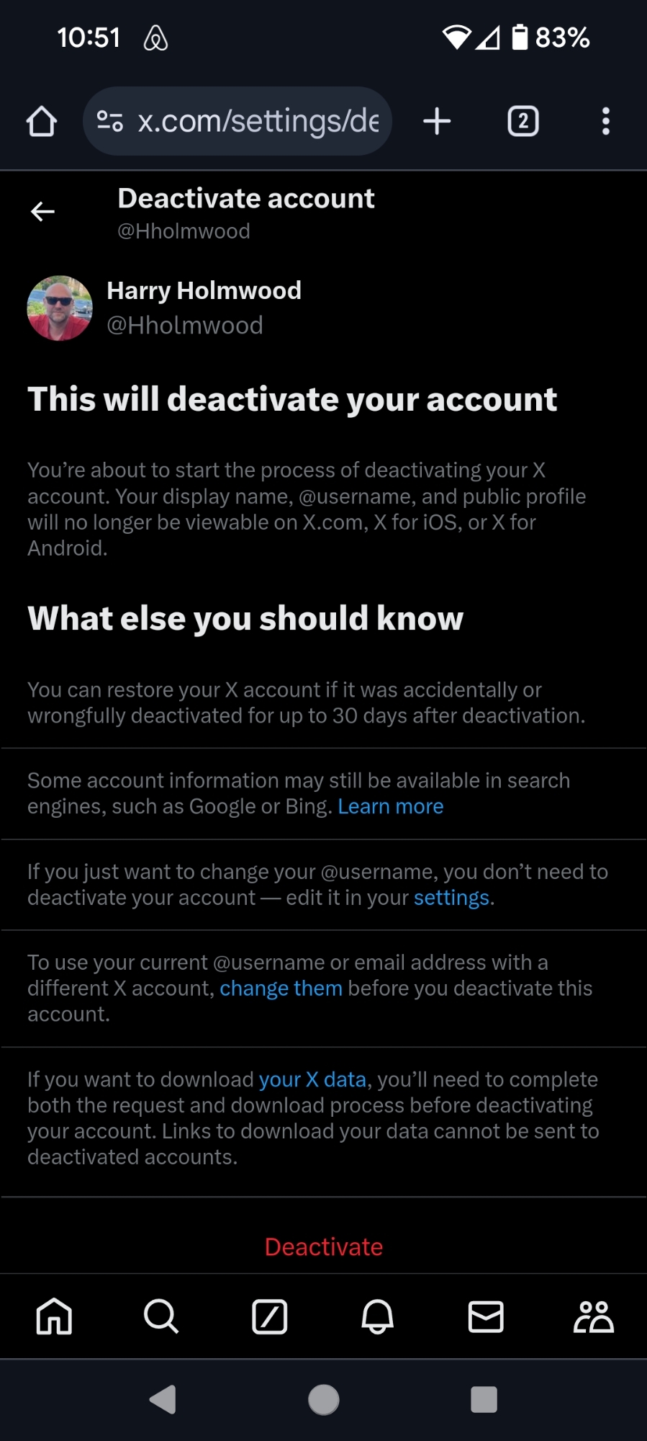Open the tab switcher showing 2 tabs
Image resolution: width=647 pixels, height=1441 pixels.
523,121
